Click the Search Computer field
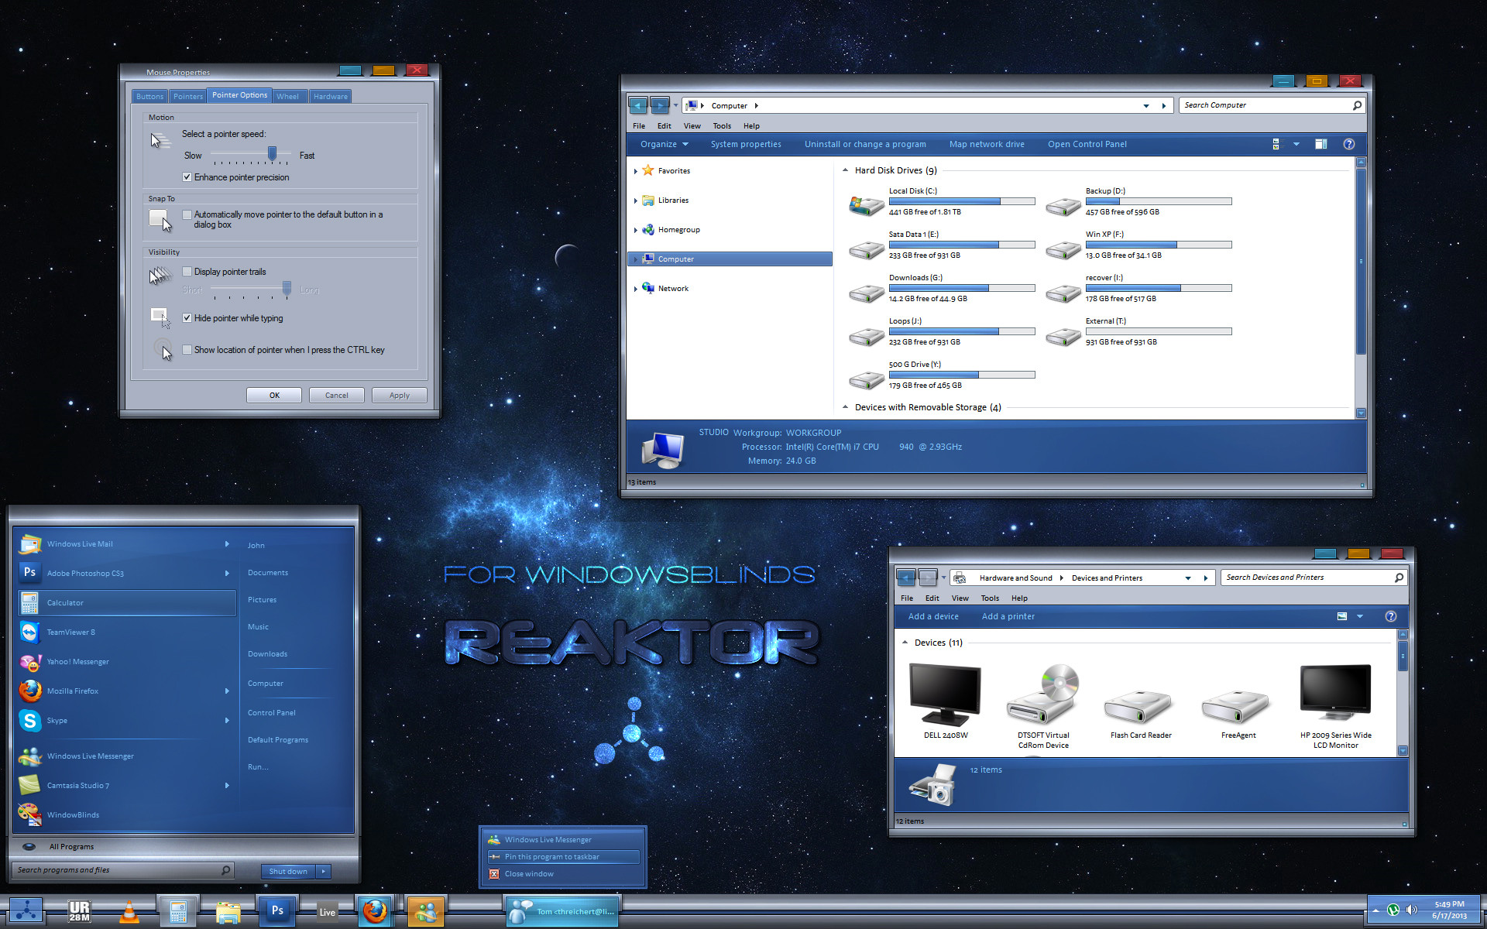Image resolution: width=1487 pixels, height=929 pixels. (1273, 105)
